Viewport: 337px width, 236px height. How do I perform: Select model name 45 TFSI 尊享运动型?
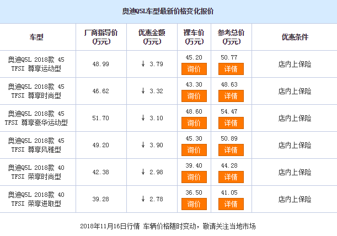click(x=36, y=64)
